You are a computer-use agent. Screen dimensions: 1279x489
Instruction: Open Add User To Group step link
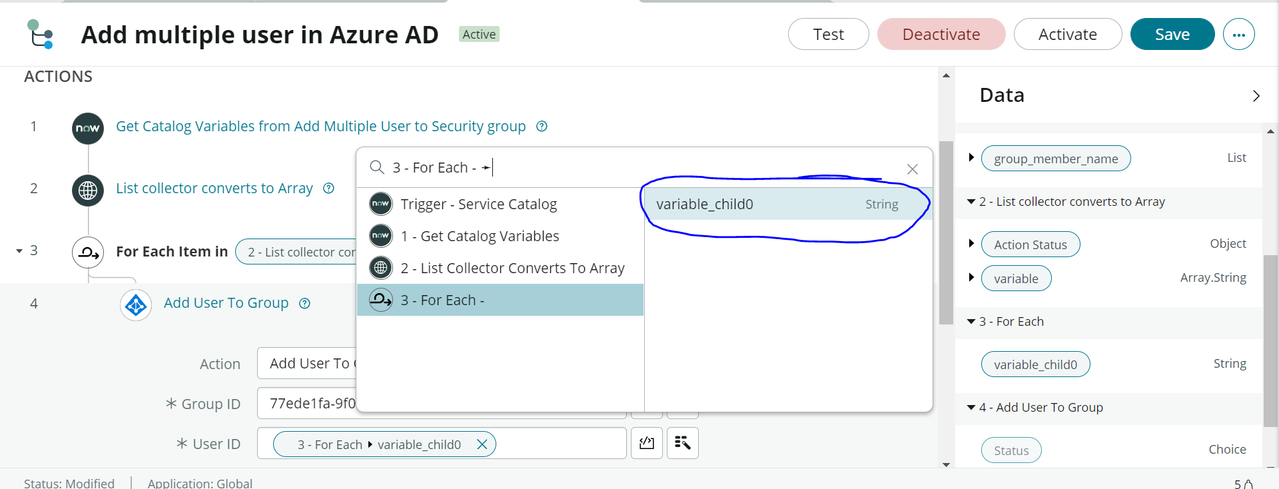[226, 303]
